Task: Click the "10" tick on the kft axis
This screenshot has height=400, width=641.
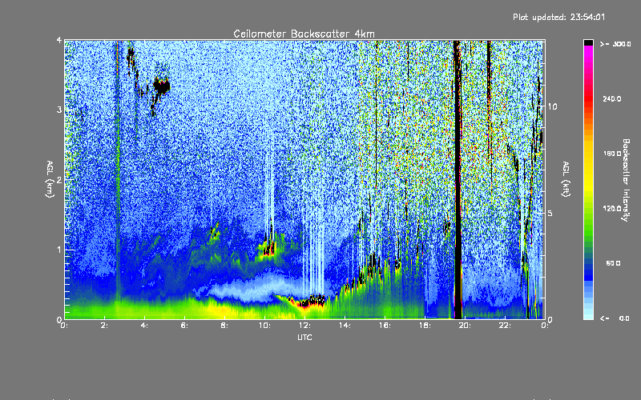Action: tap(552, 106)
